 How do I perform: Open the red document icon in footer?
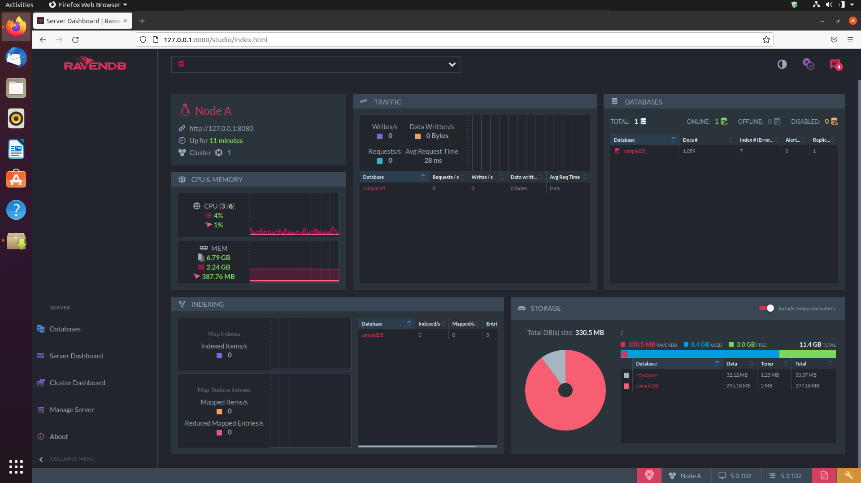[x=824, y=475]
